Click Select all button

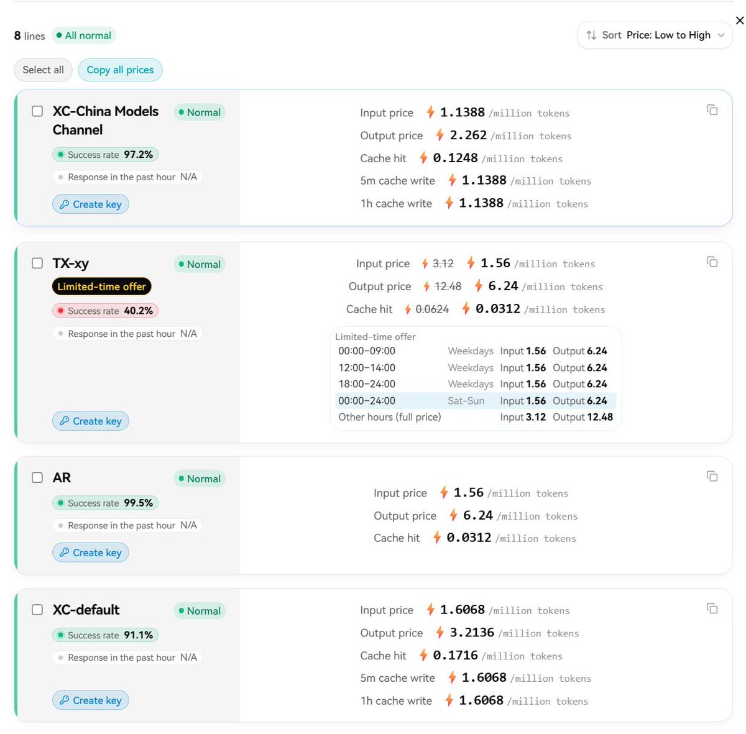[x=43, y=70]
